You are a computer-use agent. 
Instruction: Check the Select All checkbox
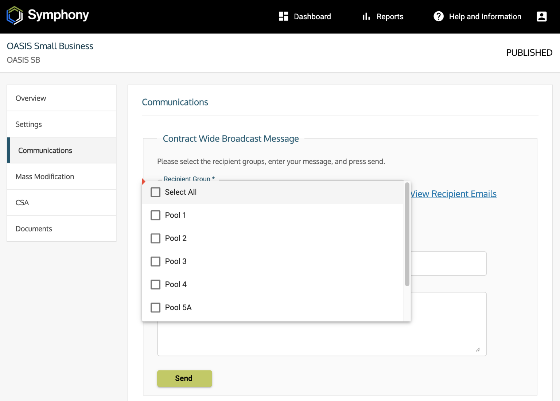tap(156, 192)
